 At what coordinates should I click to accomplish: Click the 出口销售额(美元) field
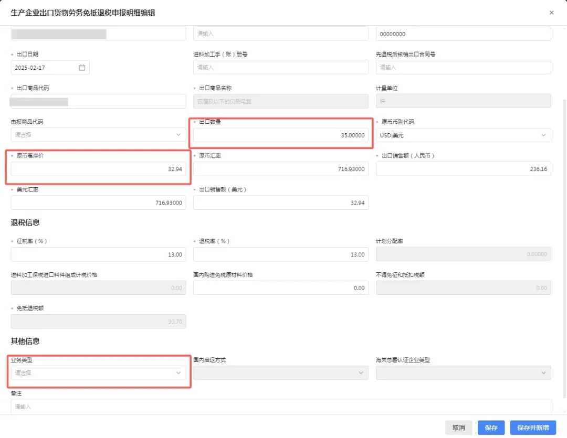click(x=280, y=202)
